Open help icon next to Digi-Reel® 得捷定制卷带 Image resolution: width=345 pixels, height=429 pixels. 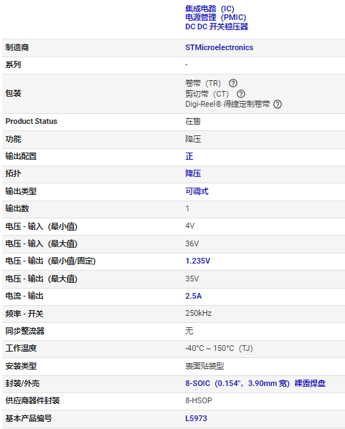pos(278,105)
